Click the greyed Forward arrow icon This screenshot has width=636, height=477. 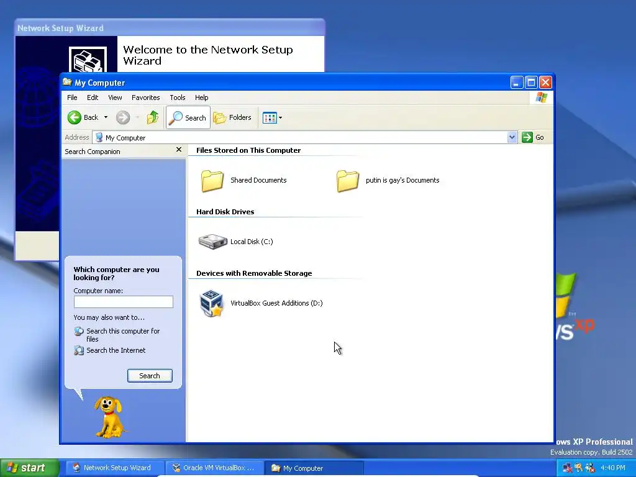(123, 117)
